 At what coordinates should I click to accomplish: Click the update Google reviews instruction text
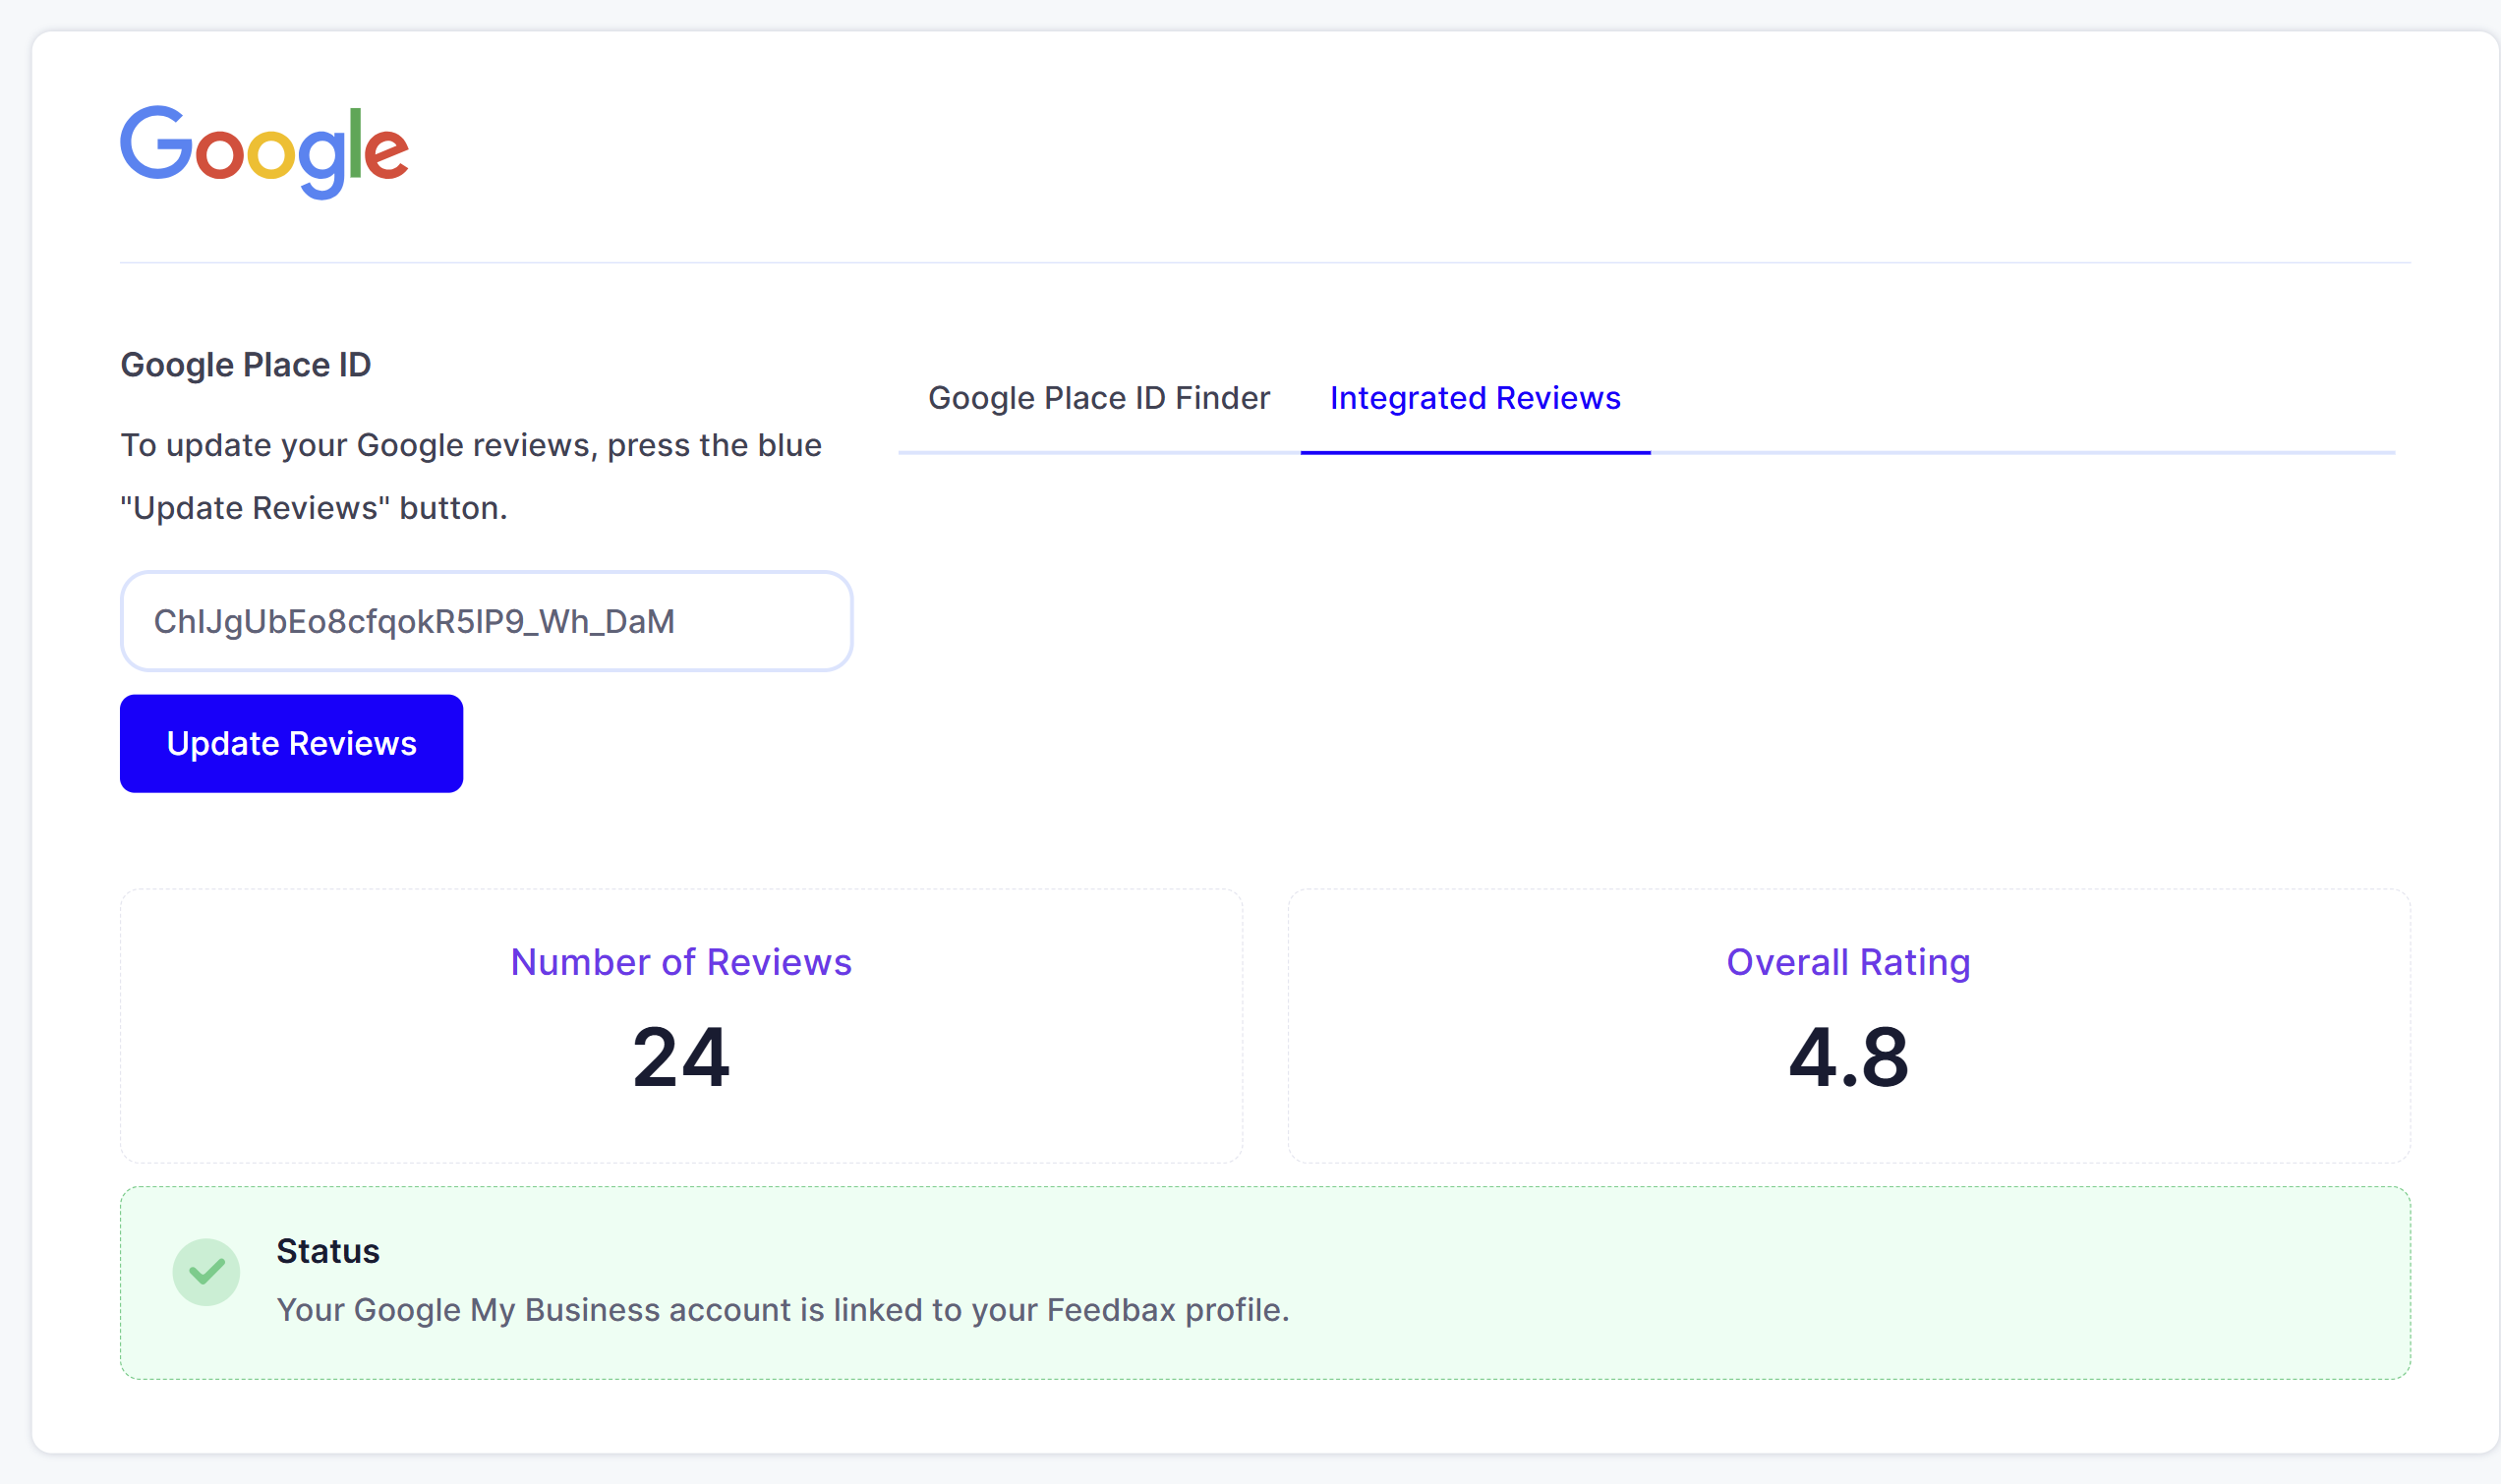(x=471, y=477)
